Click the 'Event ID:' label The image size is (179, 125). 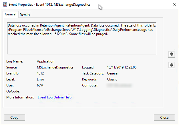[x=13, y=73]
